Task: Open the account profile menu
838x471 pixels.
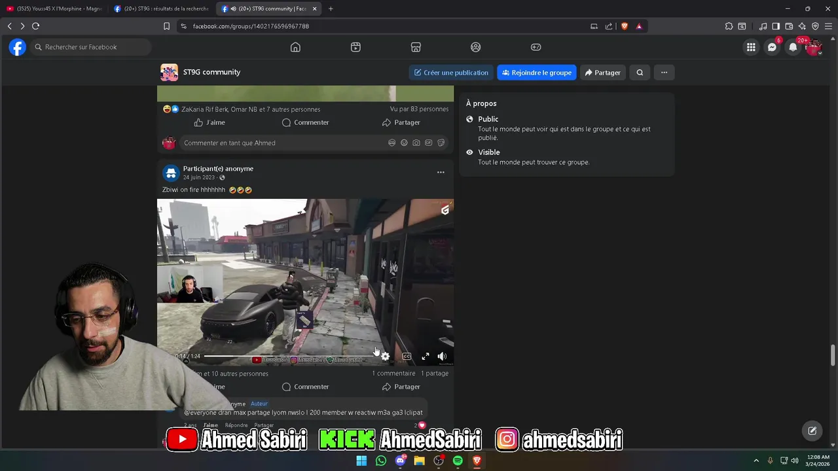Action: [814, 47]
